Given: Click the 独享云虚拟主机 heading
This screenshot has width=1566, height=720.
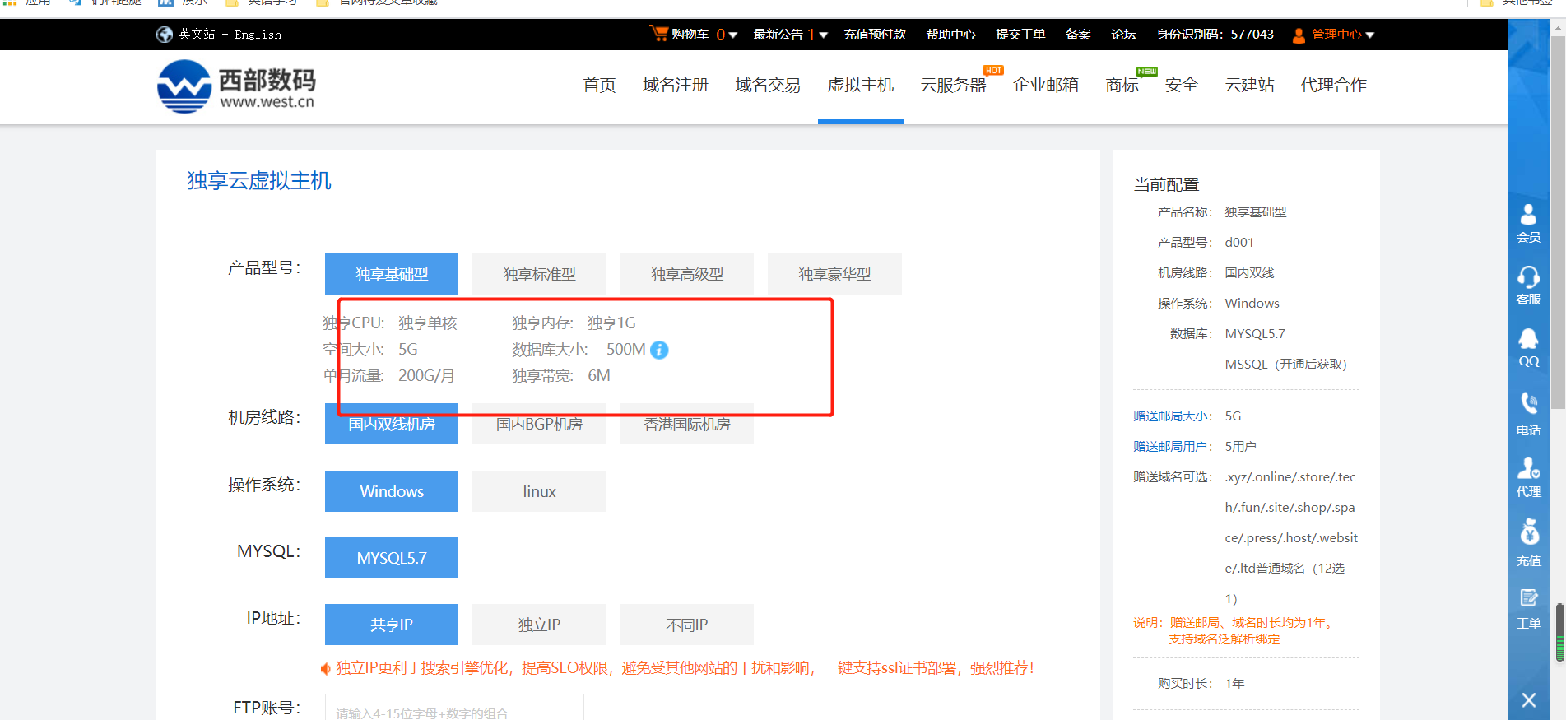Looking at the screenshot, I should pyautogui.click(x=259, y=181).
